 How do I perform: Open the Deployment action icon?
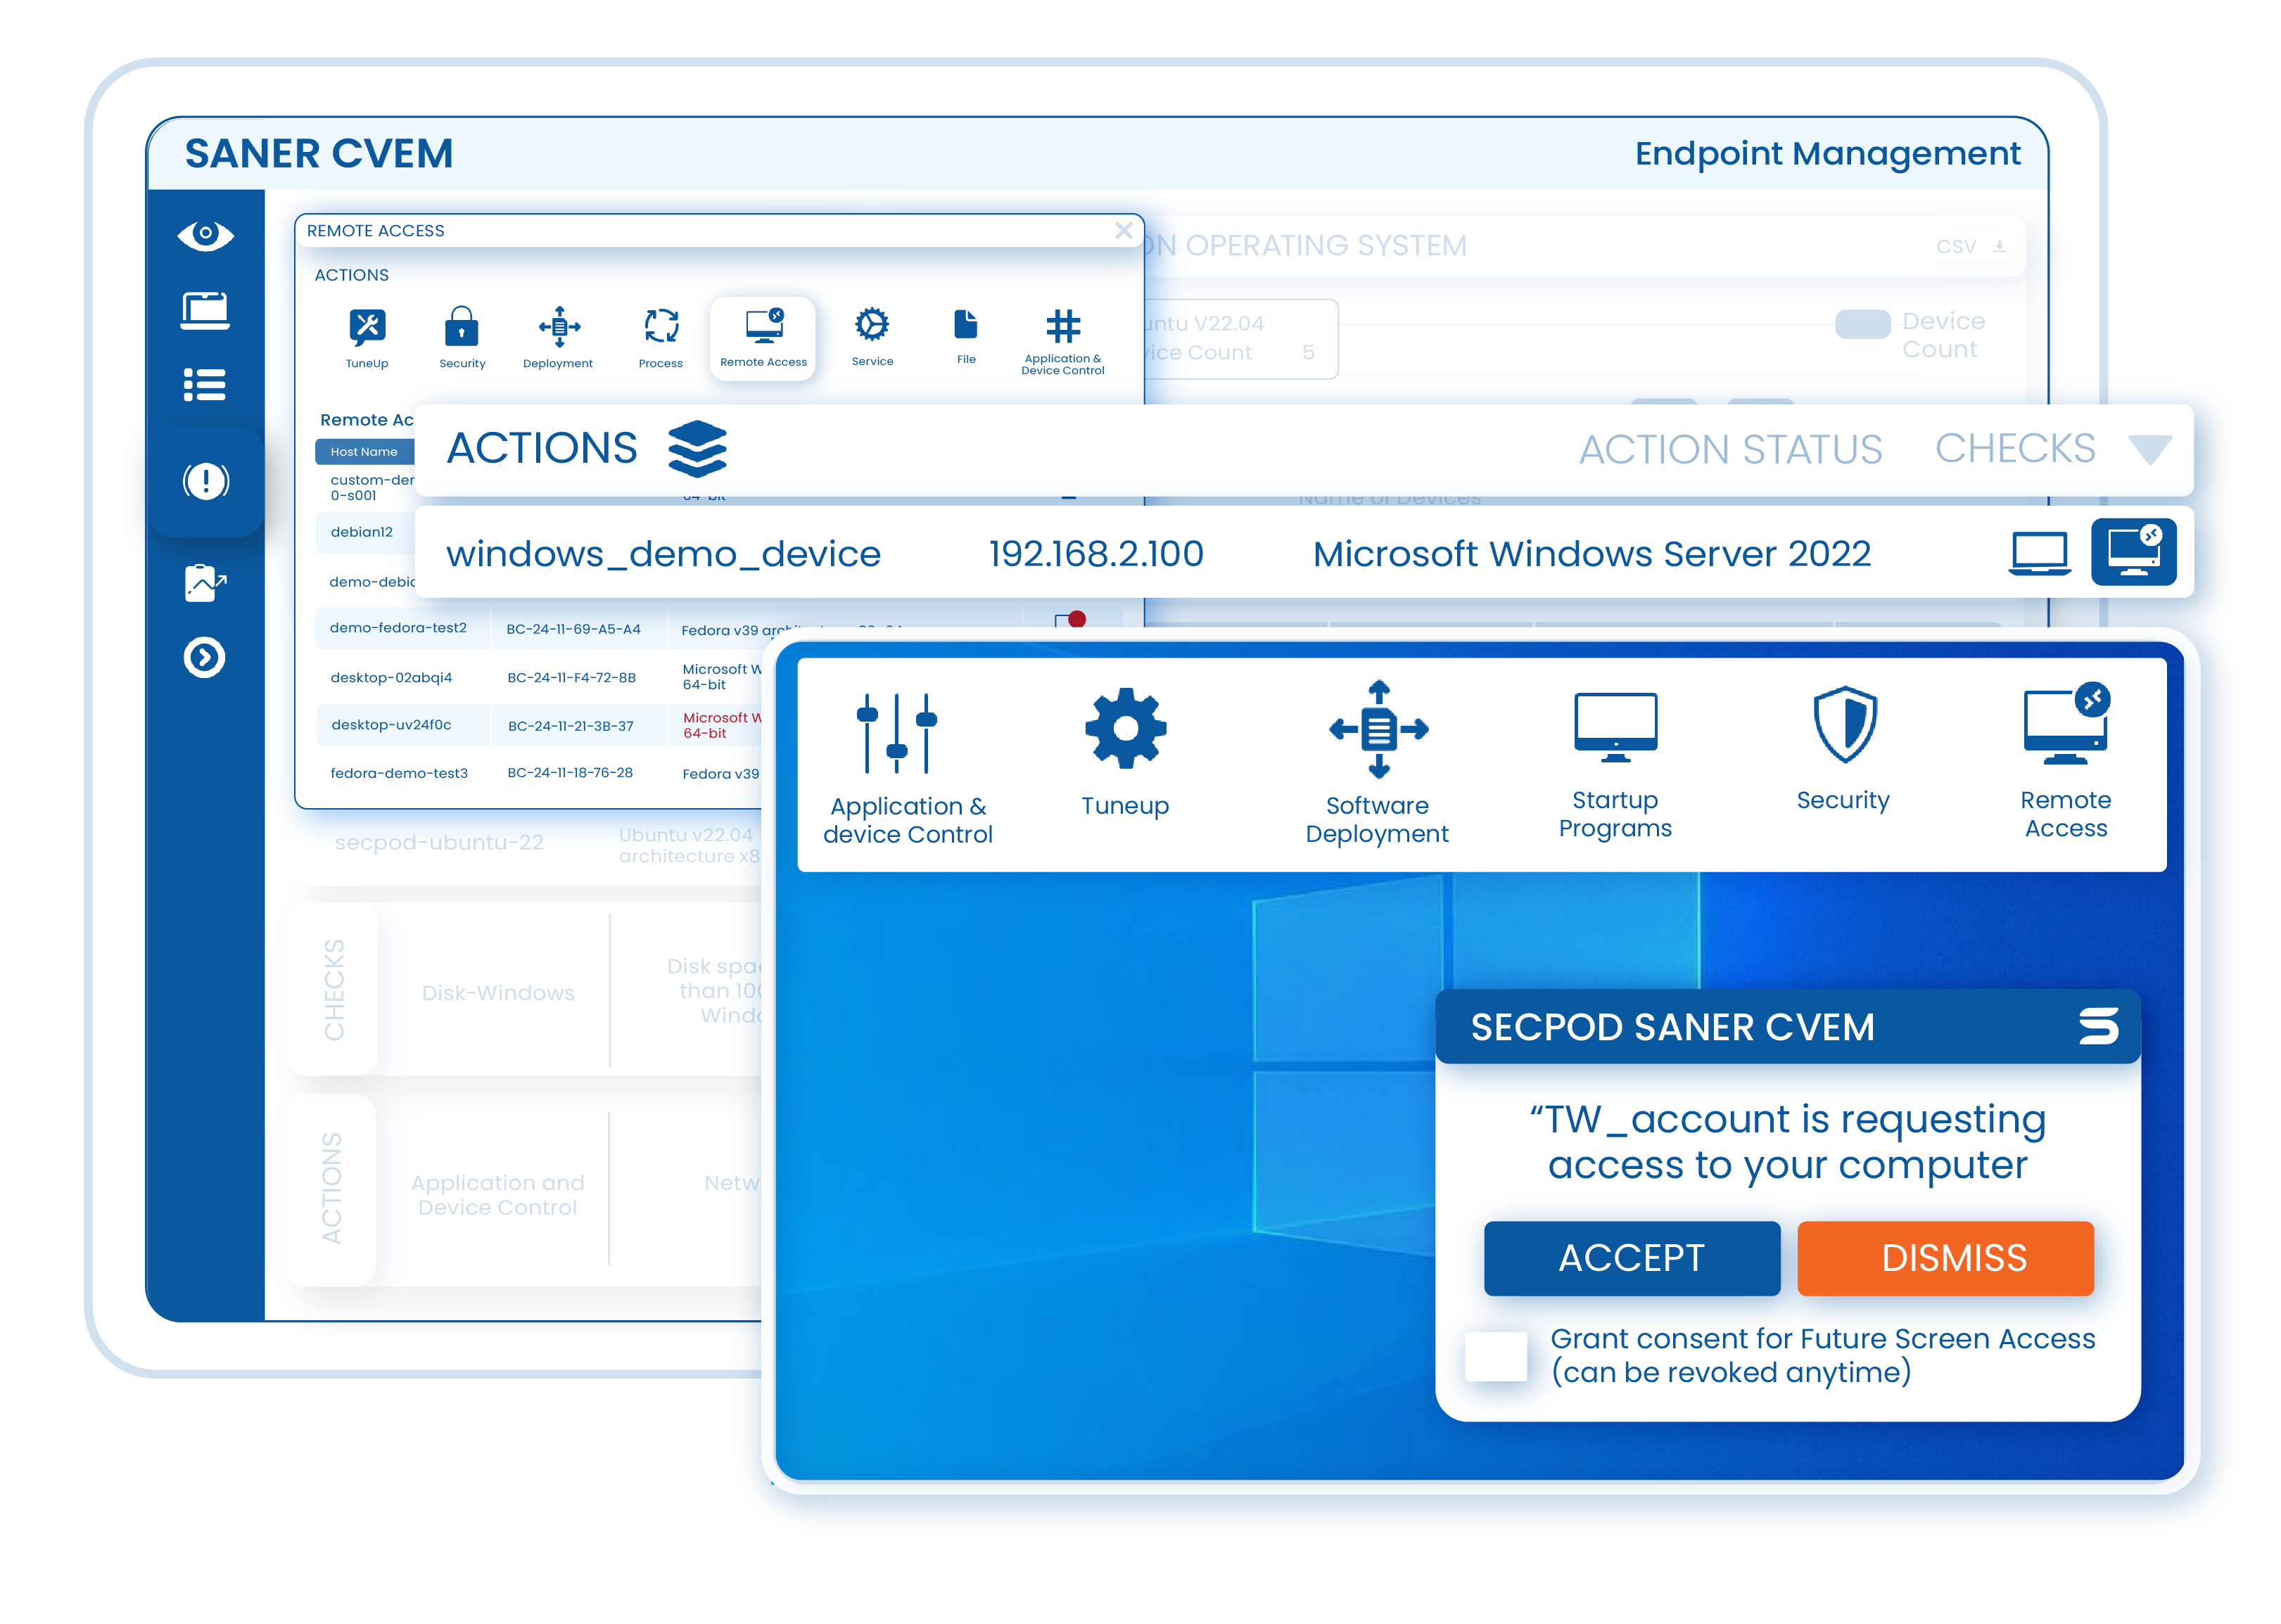click(558, 328)
